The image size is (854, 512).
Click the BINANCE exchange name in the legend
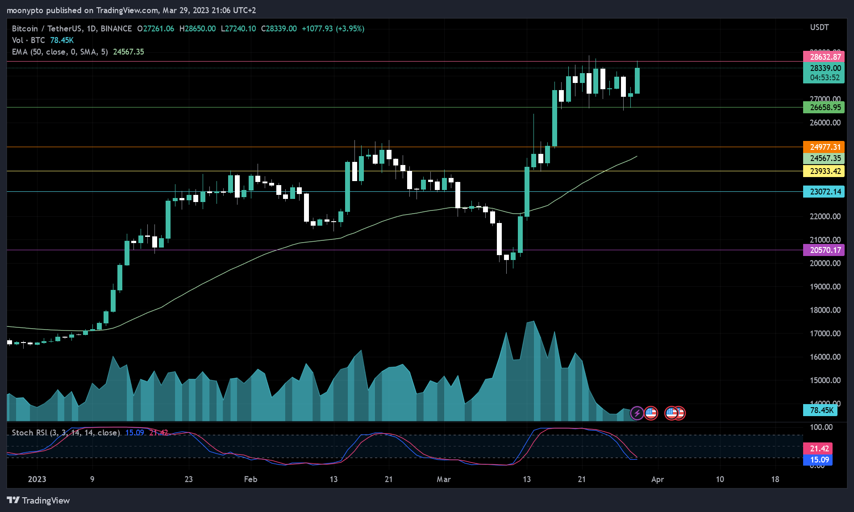pos(116,29)
